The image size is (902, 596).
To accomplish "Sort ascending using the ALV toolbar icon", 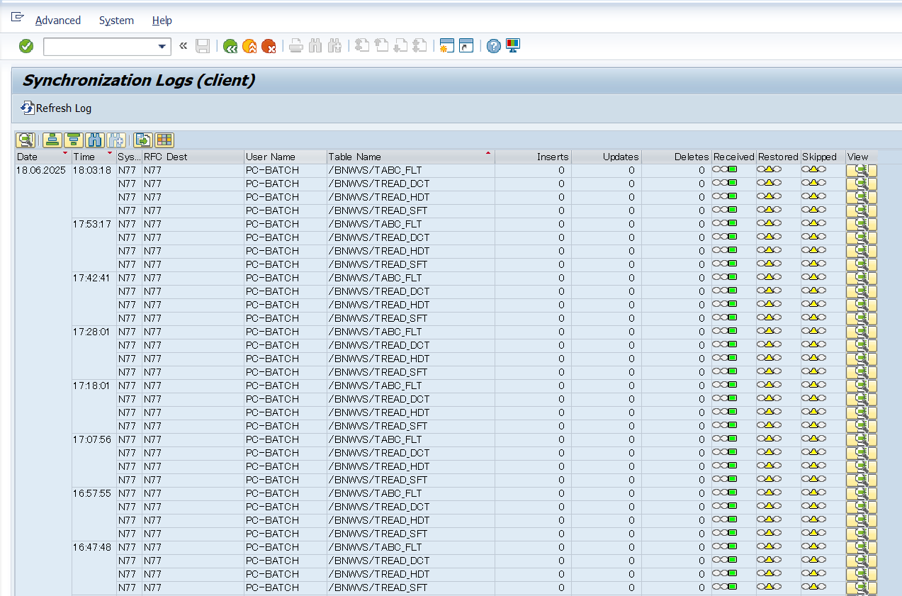I will tap(51, 140).
